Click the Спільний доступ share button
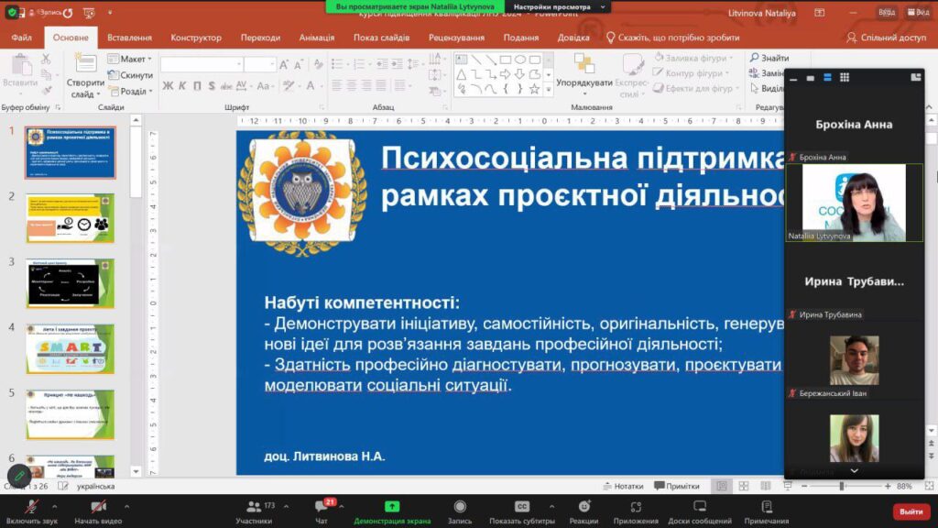Image resolution: width=938 pixels, height=528 pixels. (x=886, y=38)
